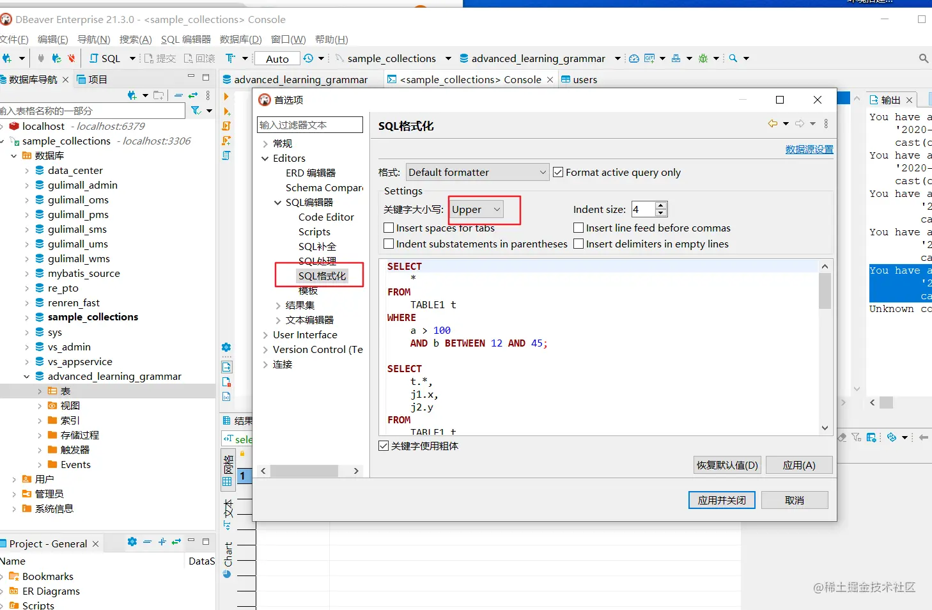Image resolution: width=932 pixels, height=610 pixels.
Task: Click the red disconnect plug icon
Action: click(71, 58)
